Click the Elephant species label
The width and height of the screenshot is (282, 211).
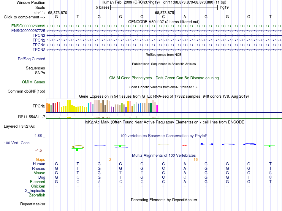37,182
